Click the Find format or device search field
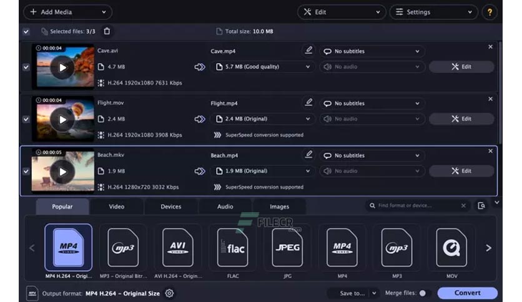 417,205
